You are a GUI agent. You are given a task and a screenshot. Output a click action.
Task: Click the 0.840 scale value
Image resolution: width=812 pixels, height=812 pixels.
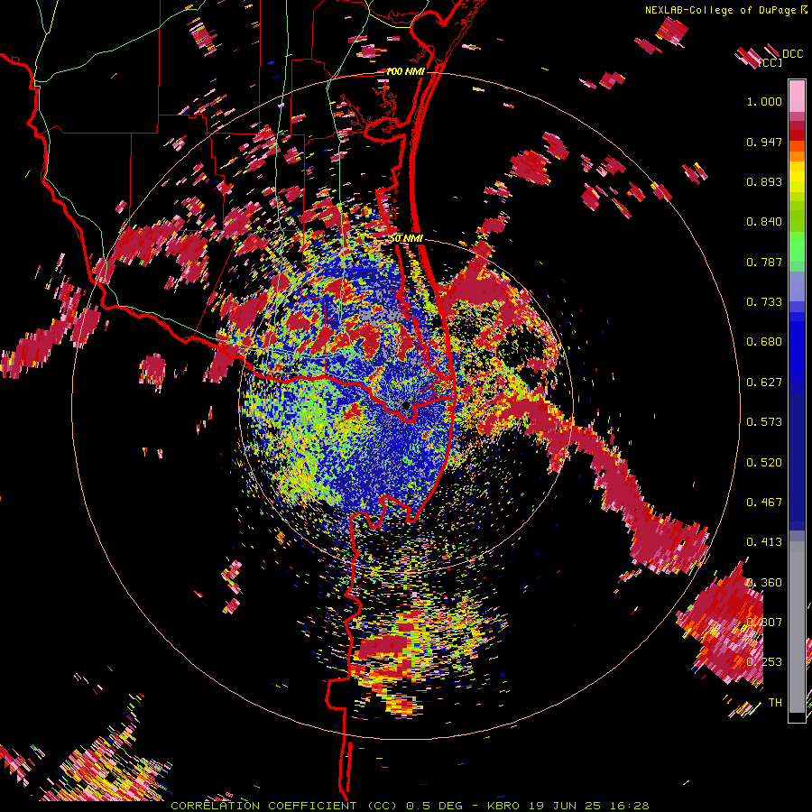tap(764, 222)
